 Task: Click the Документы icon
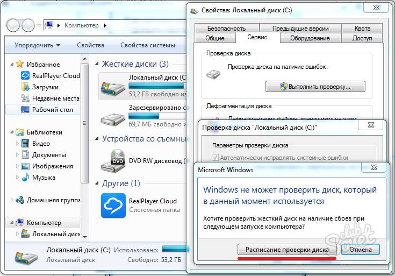click(x=25, y=154)
